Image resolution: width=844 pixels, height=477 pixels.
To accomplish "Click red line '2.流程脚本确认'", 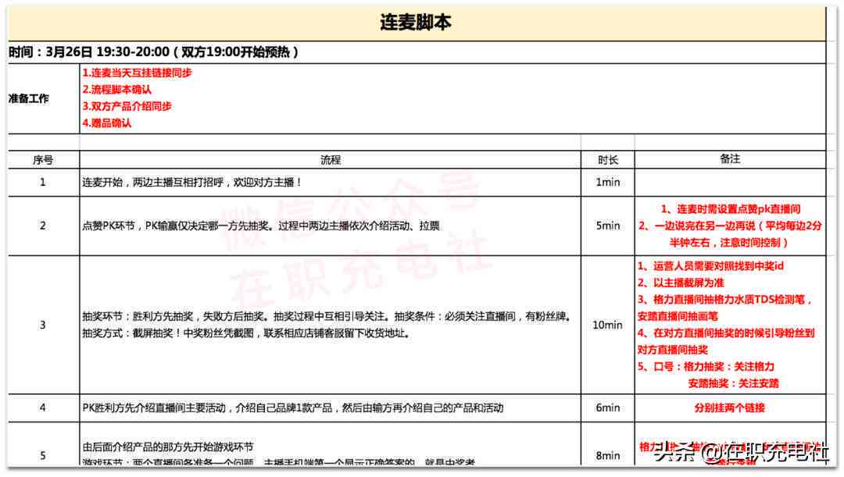I will (x=116, y=89).
